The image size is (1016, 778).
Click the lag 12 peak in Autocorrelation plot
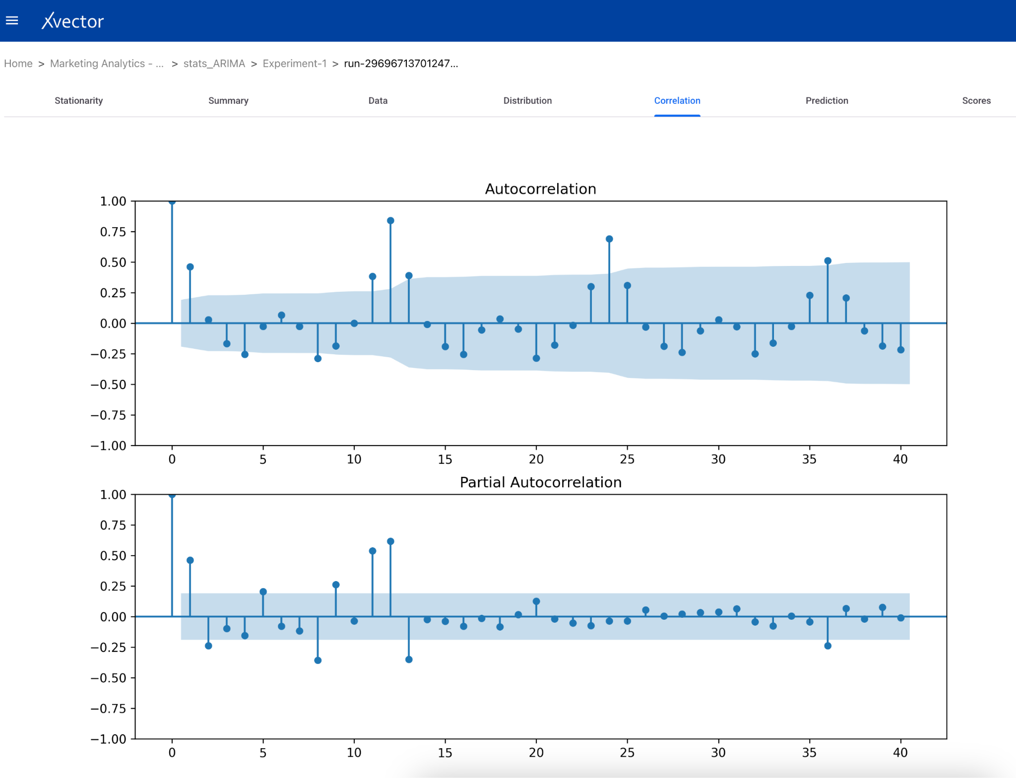click(390, 221)
